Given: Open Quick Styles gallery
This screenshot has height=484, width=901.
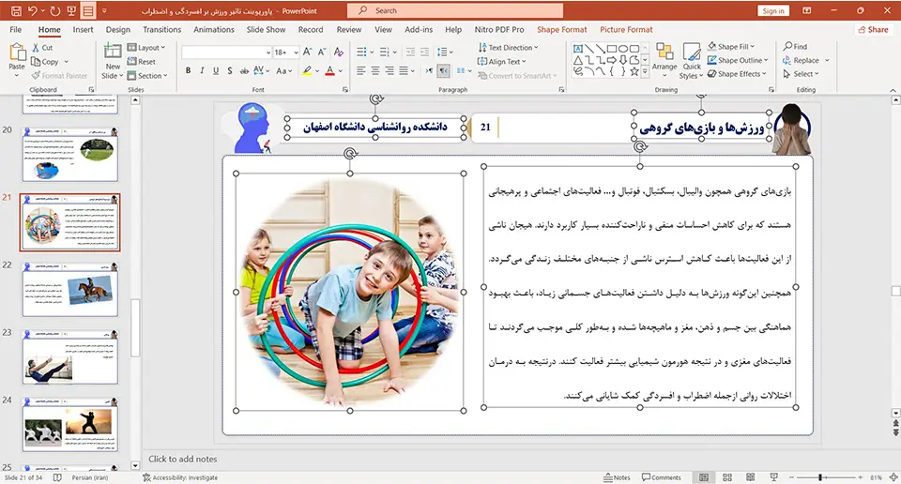Looking at the screenshot, I should click(692, 61).
